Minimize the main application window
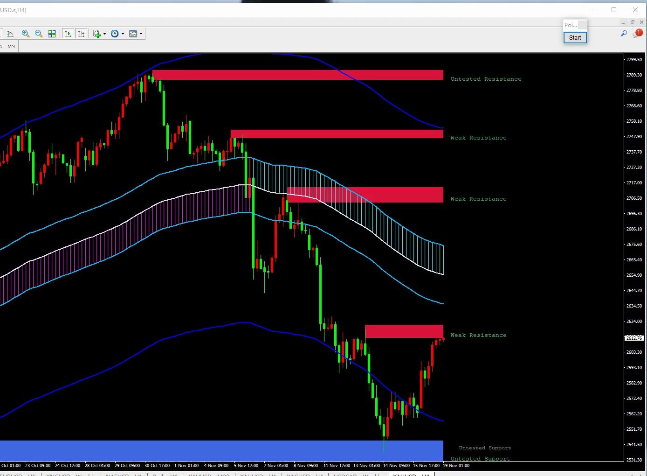The image size is (647, 476). coord(593,10)
